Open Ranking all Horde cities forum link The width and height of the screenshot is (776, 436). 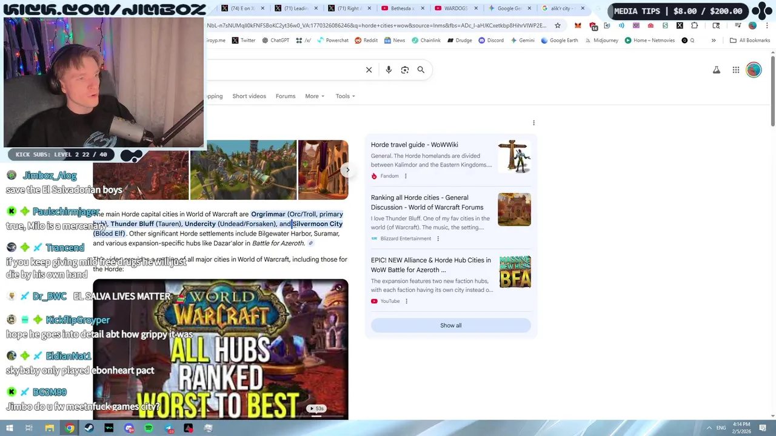427,202
